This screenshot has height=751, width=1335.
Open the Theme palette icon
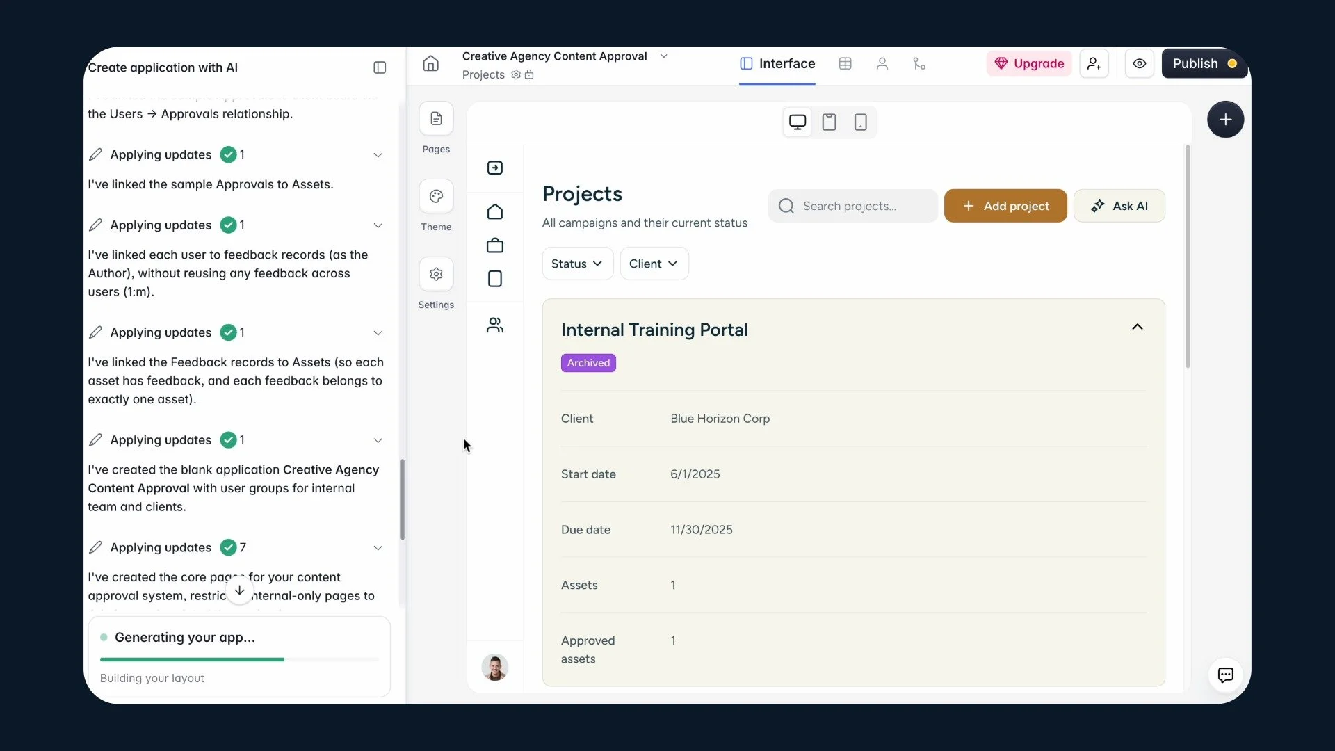click(x=436, y=197)
